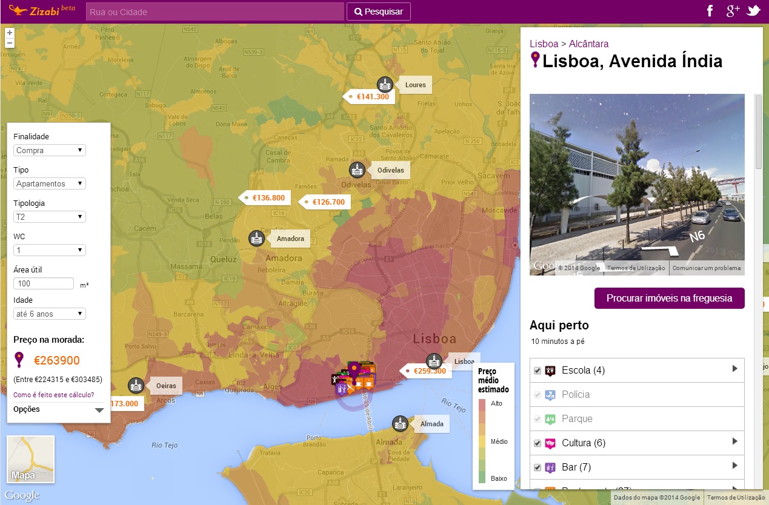Click the Oeiras city hall marker icon
The width and height of the screenshot is (769, 505).
136,386
